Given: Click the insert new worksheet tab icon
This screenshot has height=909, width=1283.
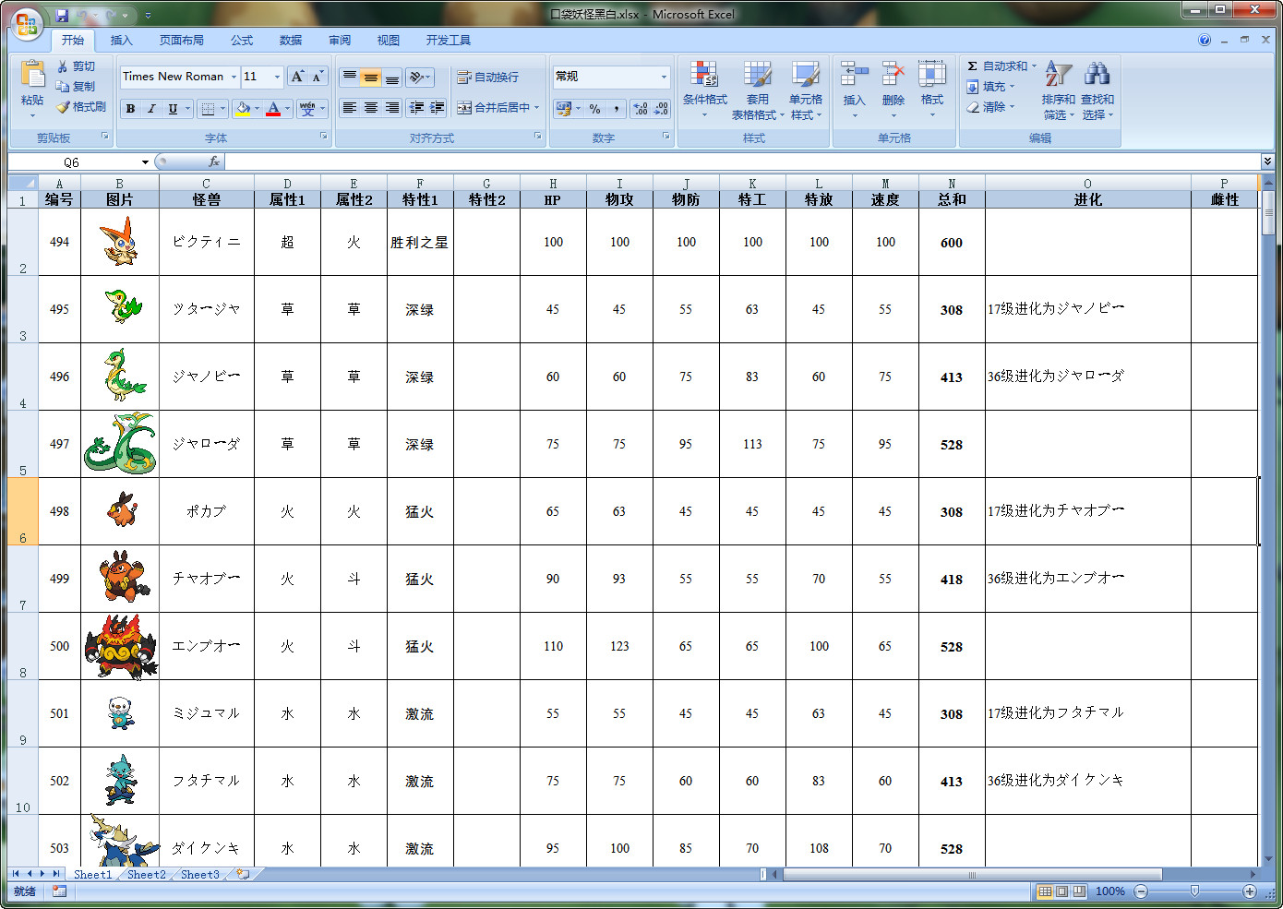Looking at the screenshot, I should point(243,874).
